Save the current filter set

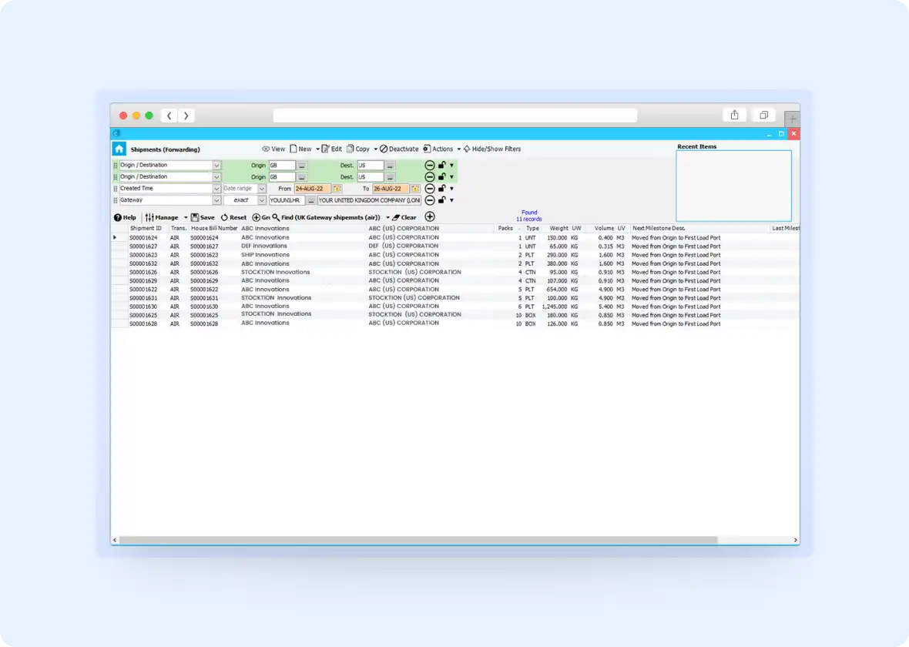coord(203,217)
